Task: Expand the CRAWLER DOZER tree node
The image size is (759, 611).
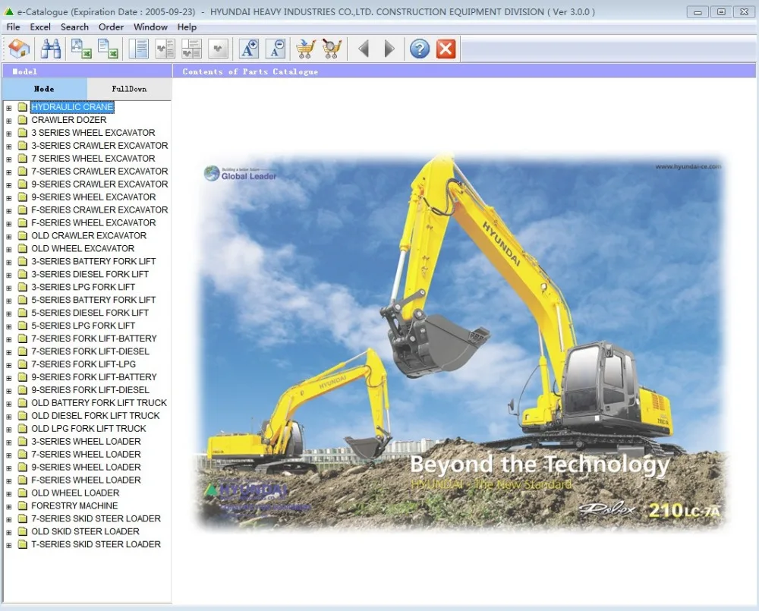Action: coord(8,121)
